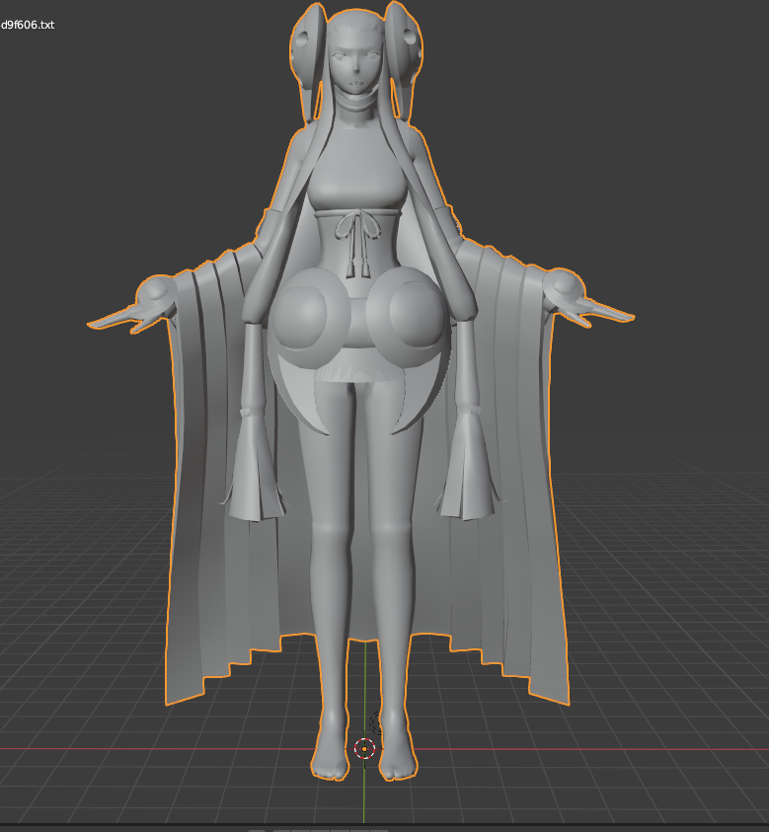Click the d9f606.txt overlay text
The image size is (769, 832).
[28, 25]
